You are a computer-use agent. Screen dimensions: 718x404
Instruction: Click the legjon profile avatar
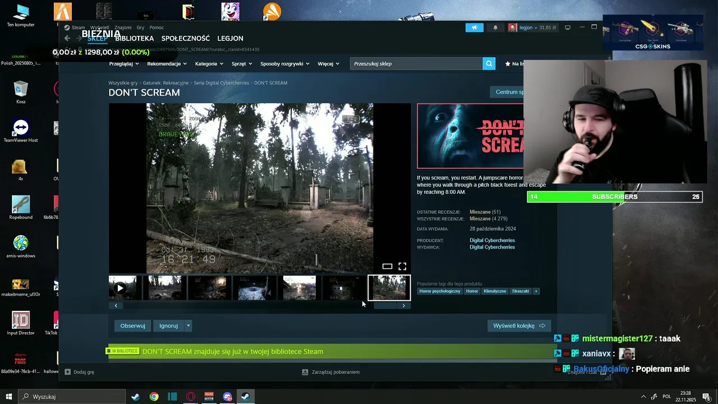[x=512, y=27]
